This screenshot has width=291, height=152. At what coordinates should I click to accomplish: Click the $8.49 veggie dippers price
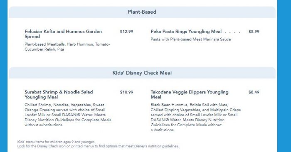tap(254, 92)
